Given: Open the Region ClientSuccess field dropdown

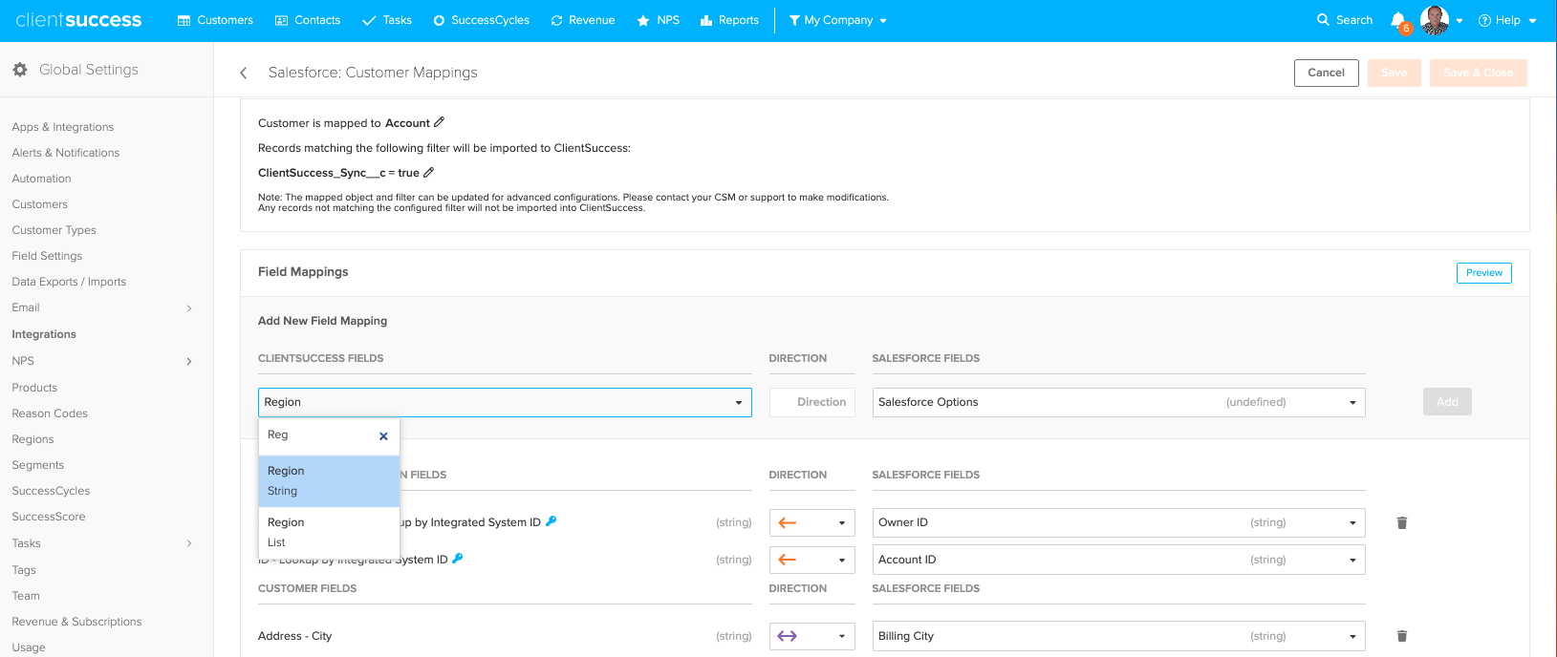Looking at the screenshot, I should tap(505, 402).
